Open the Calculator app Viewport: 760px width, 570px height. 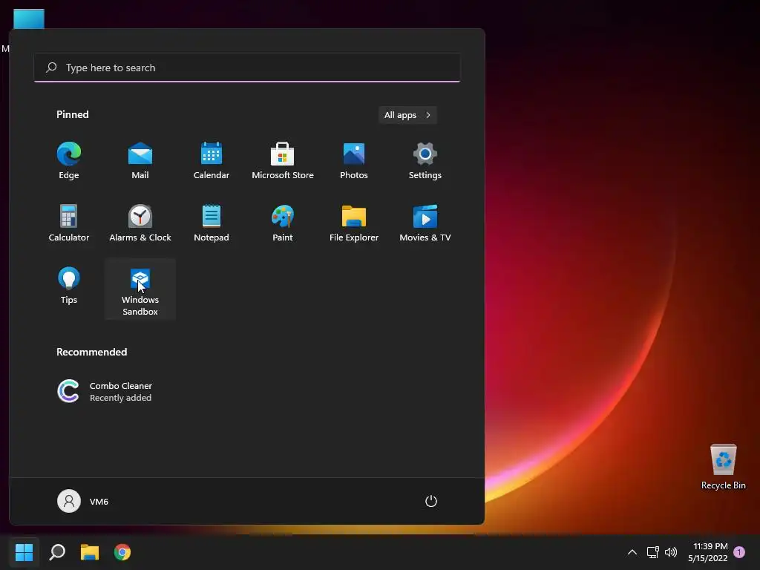[69, 223]
